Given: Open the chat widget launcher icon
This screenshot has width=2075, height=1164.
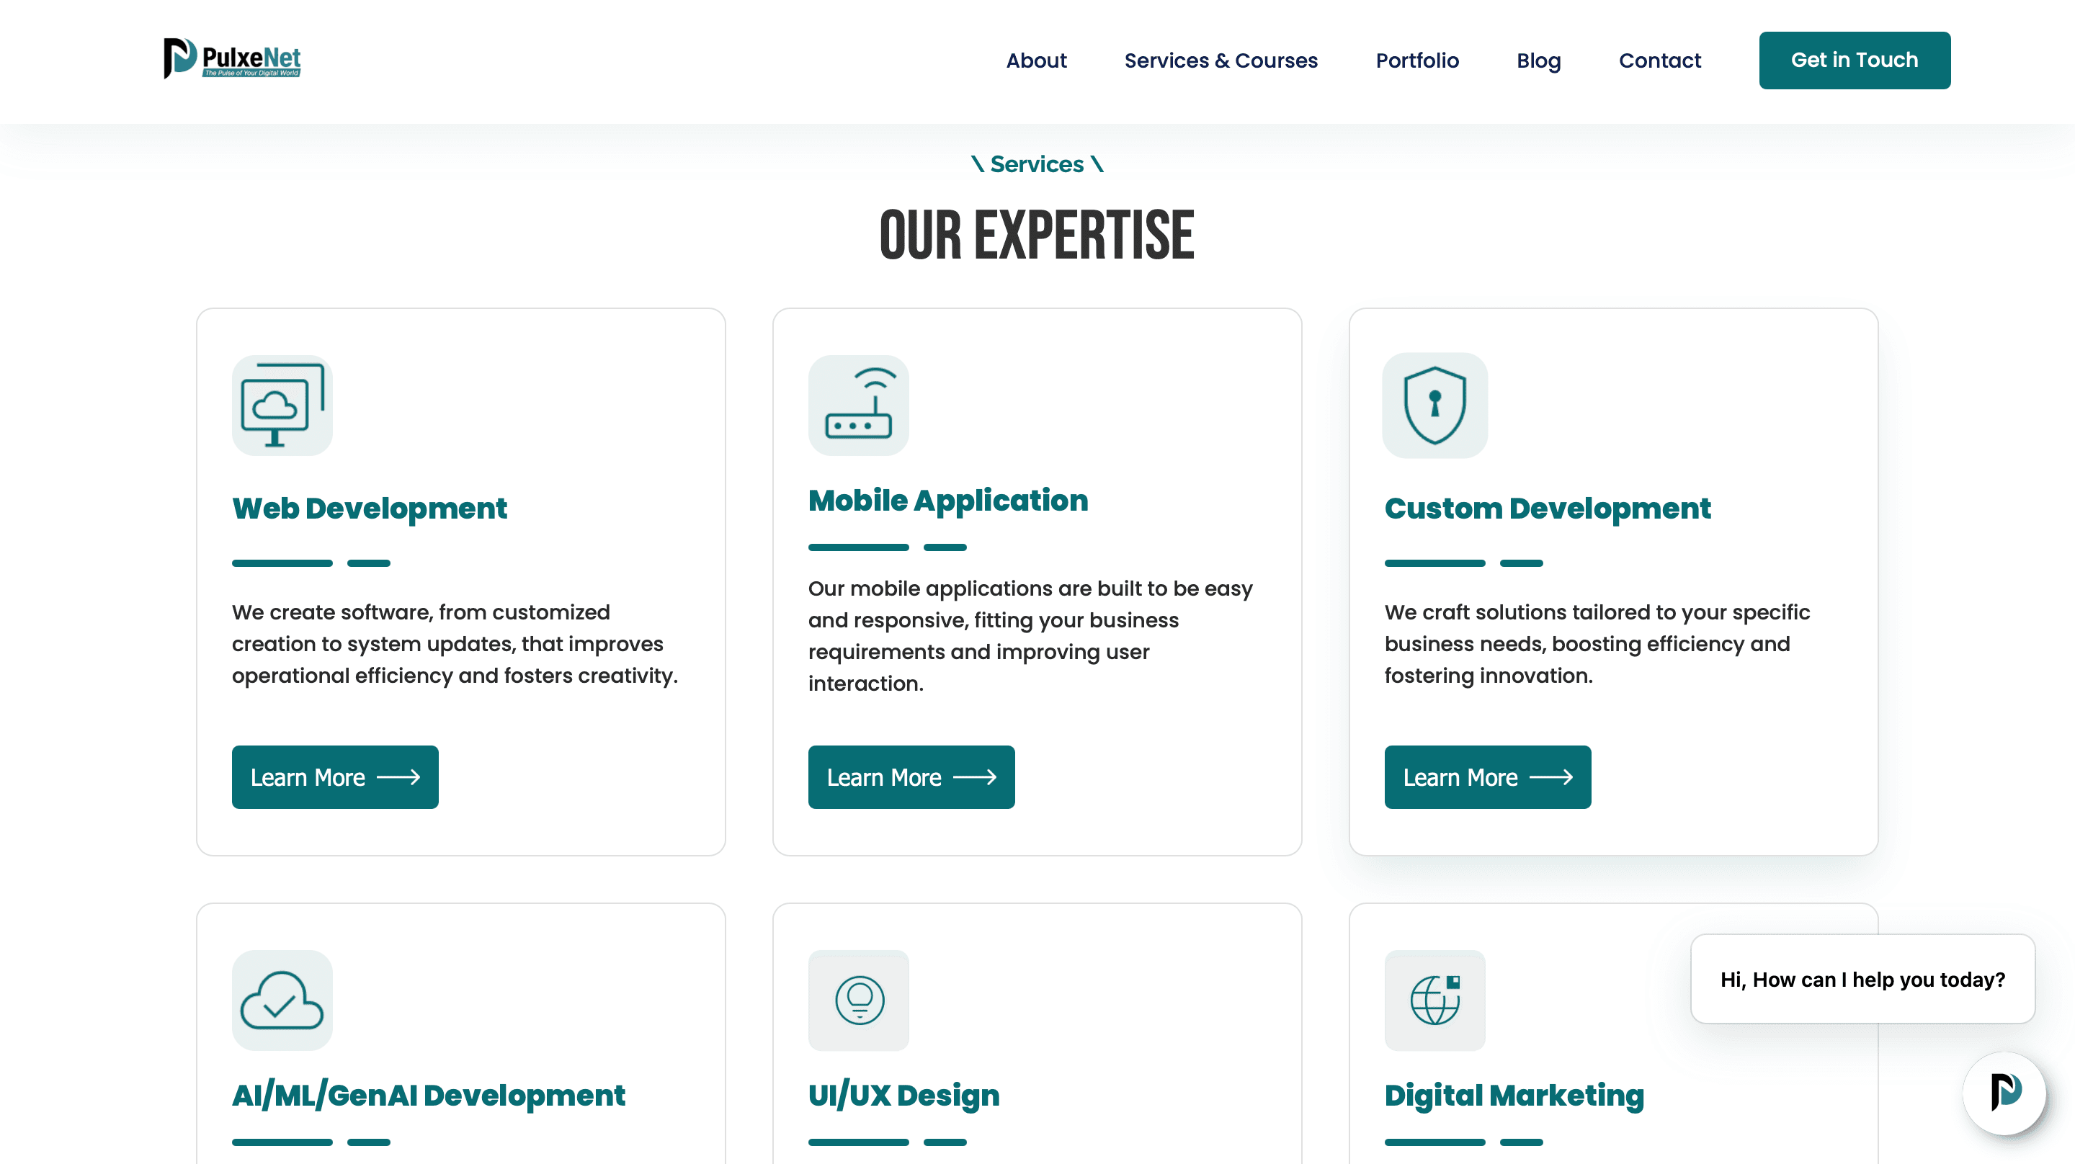Looking at the screenshot, I should (2004, 1092).
